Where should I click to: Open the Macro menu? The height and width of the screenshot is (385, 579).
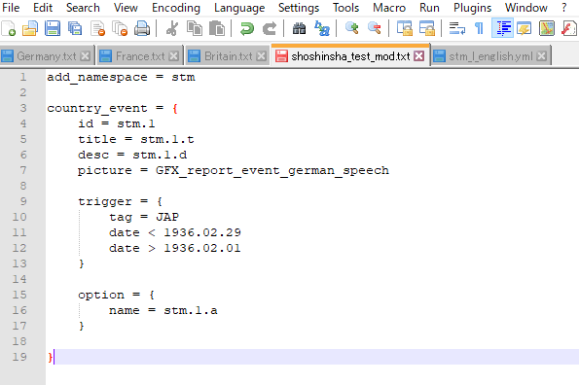(389, 8)
